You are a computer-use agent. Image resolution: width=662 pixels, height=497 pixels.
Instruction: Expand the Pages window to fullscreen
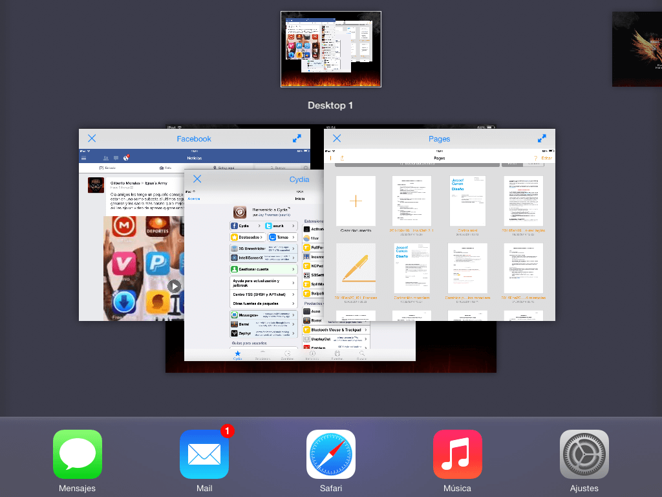pyautogui.click(x=542, y=138)
